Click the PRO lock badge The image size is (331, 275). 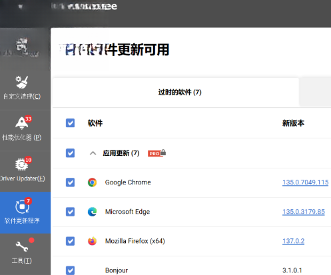tap(157, 153)
